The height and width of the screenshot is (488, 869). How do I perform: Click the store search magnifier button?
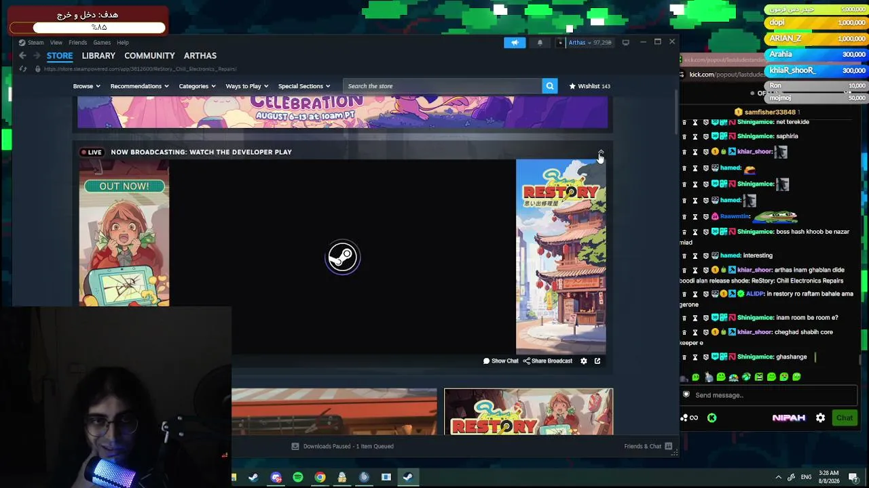coord(550,86)
